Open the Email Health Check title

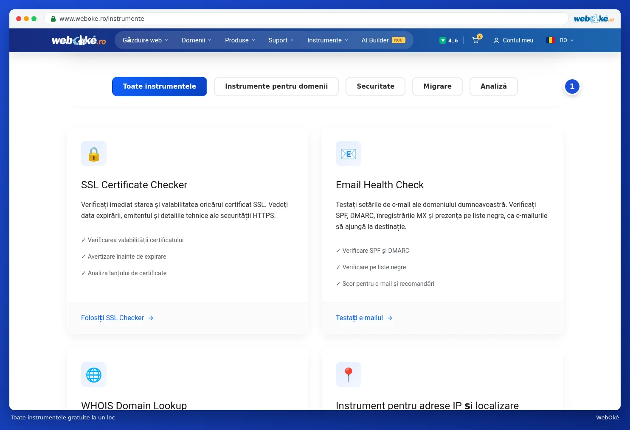[x=380, y=185]
